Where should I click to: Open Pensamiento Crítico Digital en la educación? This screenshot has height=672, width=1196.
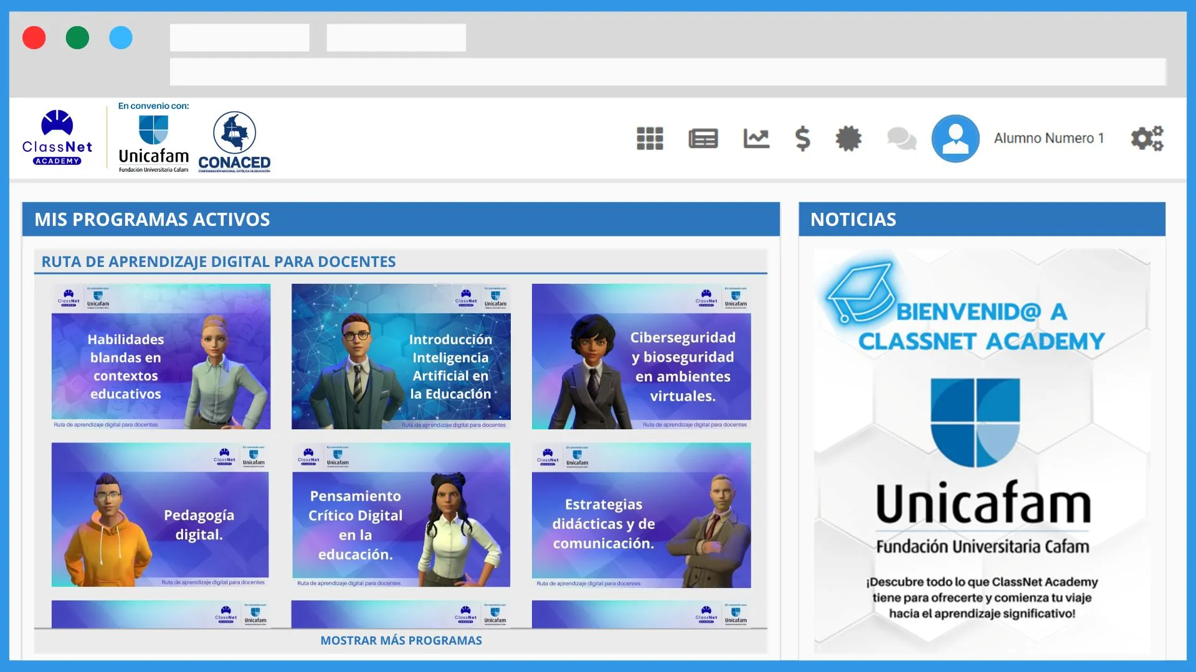(x=401, y=515)
